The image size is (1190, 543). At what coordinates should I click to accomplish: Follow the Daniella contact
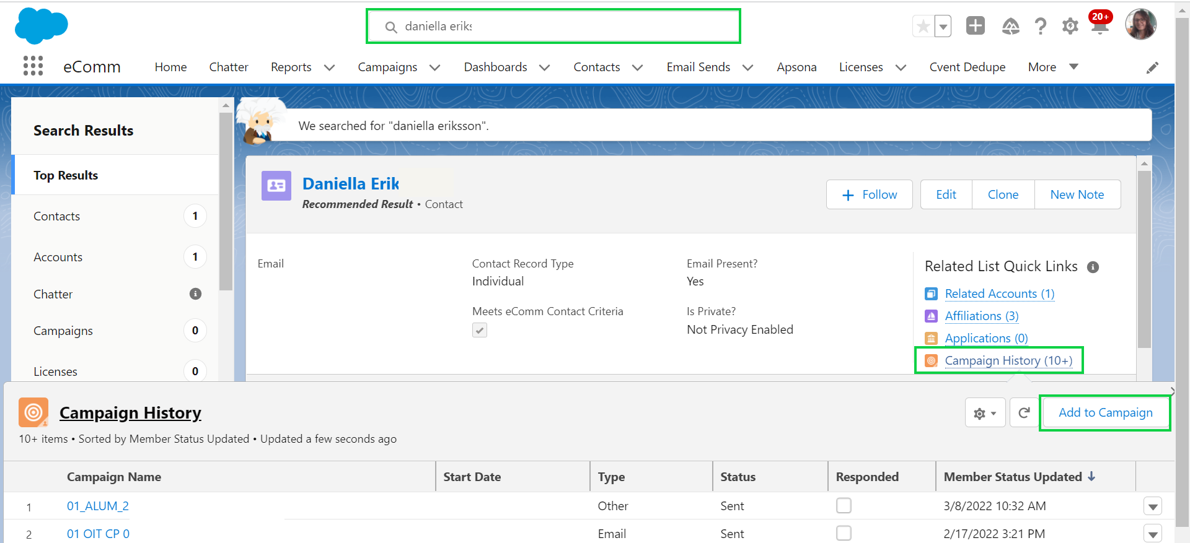point(869,194)
